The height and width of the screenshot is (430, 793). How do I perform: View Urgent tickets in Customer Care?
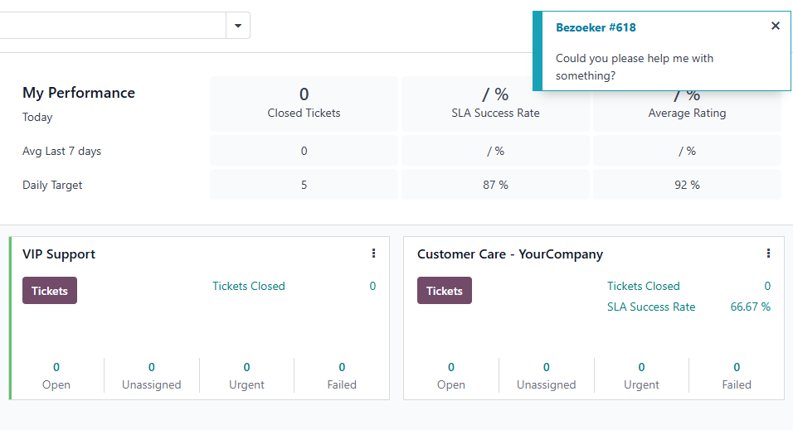(641, 375)
